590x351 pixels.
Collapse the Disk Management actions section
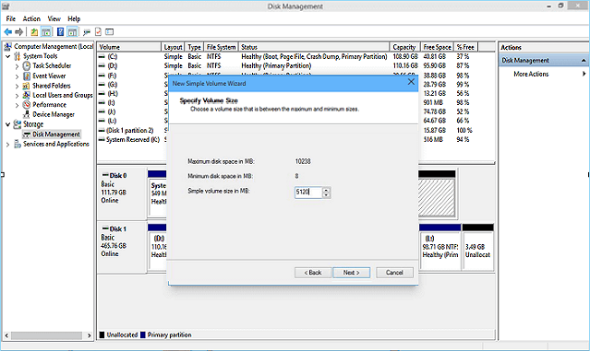[584, 61]
